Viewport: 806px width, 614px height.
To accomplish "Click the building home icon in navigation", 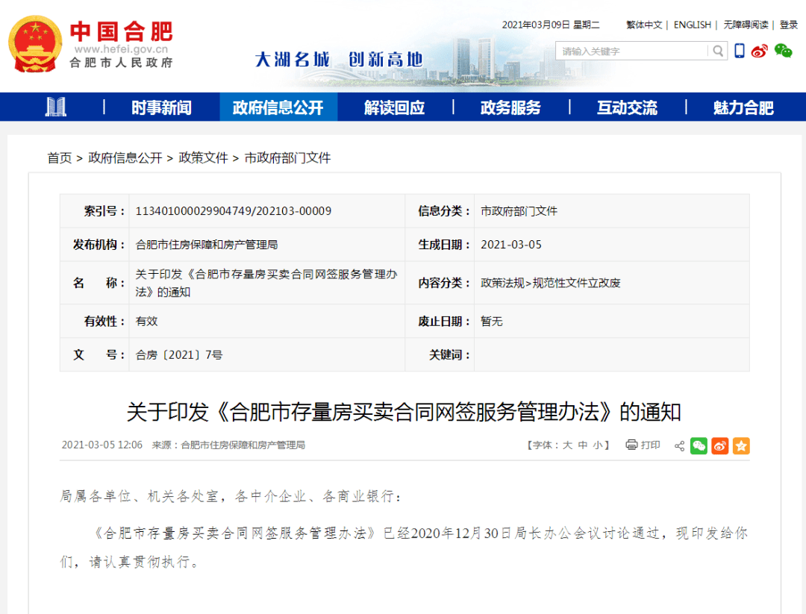I will tap(55, 107).
